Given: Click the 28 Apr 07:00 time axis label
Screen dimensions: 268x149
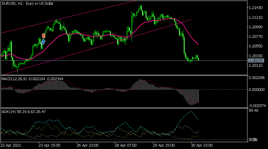Looking at the screenshot, I should click(x=126, y=145).
